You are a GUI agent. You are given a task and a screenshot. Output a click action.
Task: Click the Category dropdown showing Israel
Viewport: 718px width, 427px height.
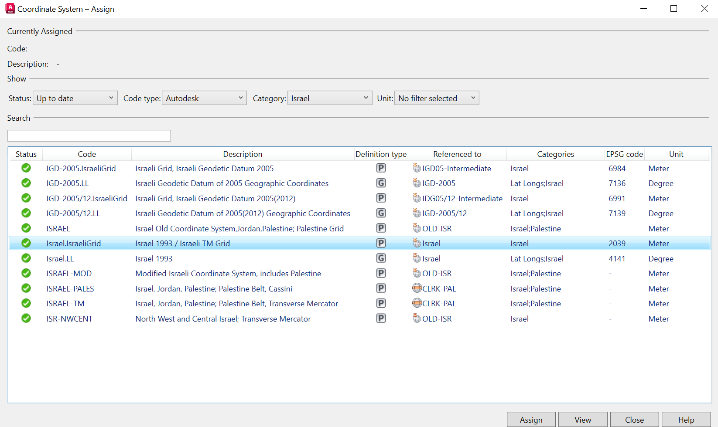(329, 98)
